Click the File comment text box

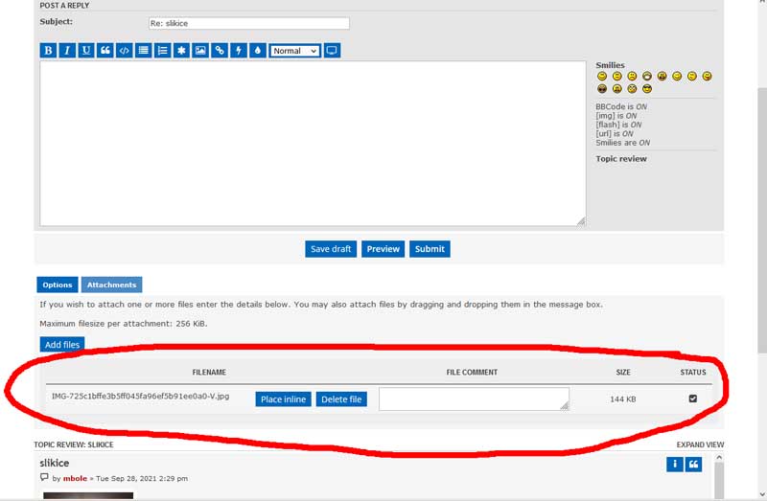474,399
